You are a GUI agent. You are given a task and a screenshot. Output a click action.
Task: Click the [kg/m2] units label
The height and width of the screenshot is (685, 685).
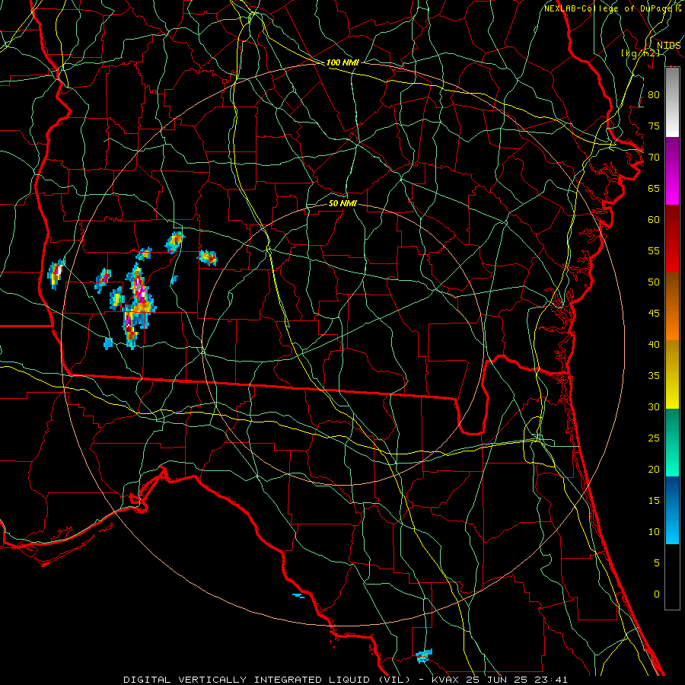point(640,53)
